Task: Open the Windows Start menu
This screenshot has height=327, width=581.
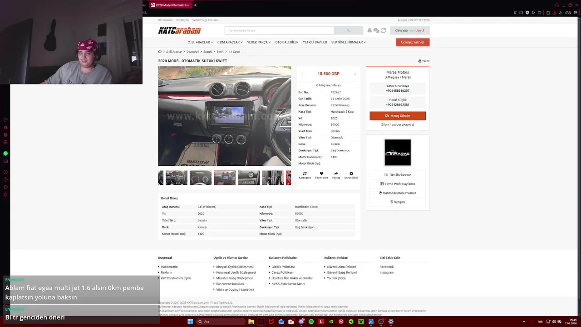Action: tap(190, 322)
